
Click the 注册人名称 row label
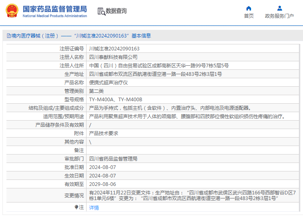click(72, 57)
